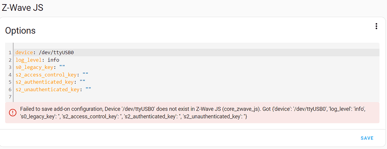This screenshot has height=149, width=387.
Task: Click the 'device' key label
Action: point(24,53)
